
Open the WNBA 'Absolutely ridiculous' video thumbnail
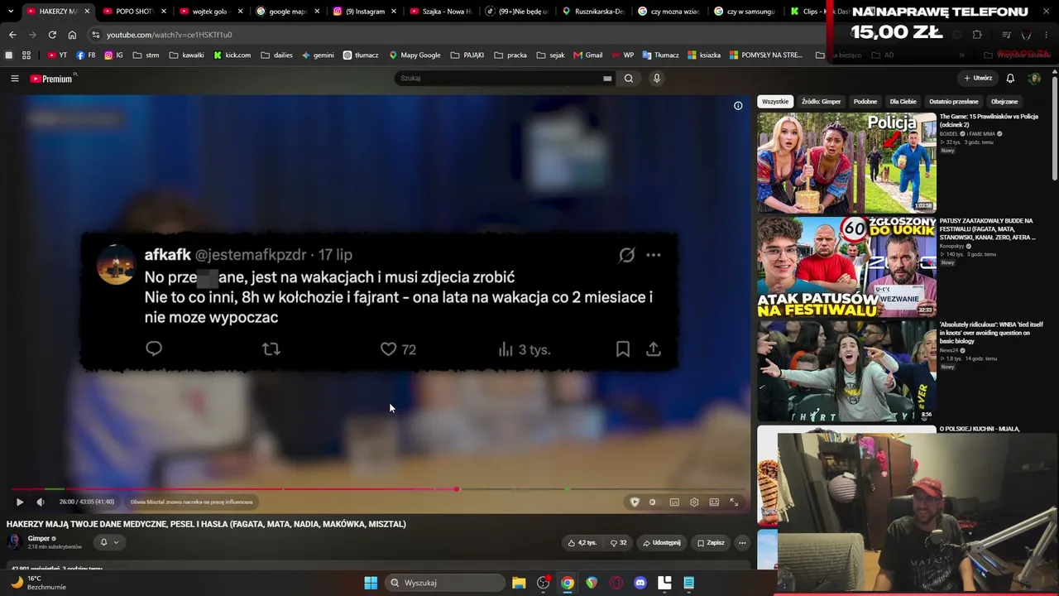[x=846, y=372]
